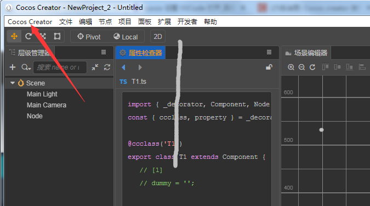Screen dimensions: 370x206
Task: Switch to the 属性检查器 tab
Action: click(x=141, y=53)
